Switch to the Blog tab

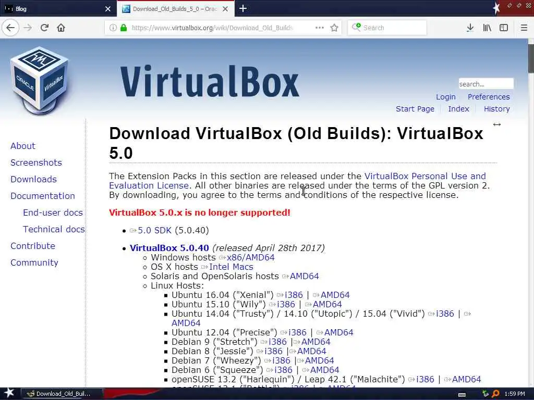pyautogui.click(x=58, y=8)
